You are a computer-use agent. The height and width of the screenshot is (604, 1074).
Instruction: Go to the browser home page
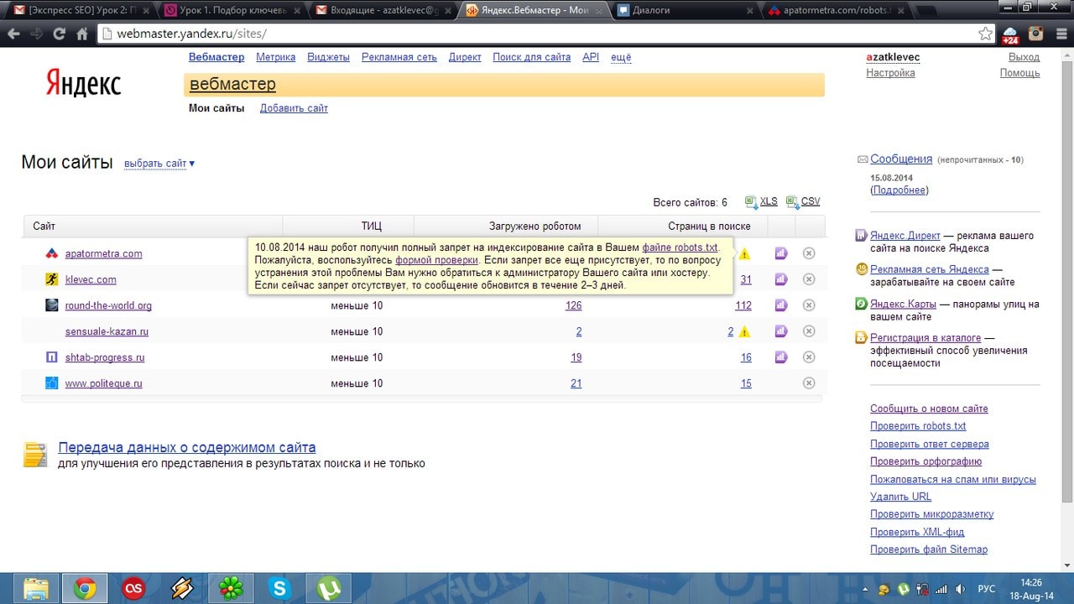[82, 34]
